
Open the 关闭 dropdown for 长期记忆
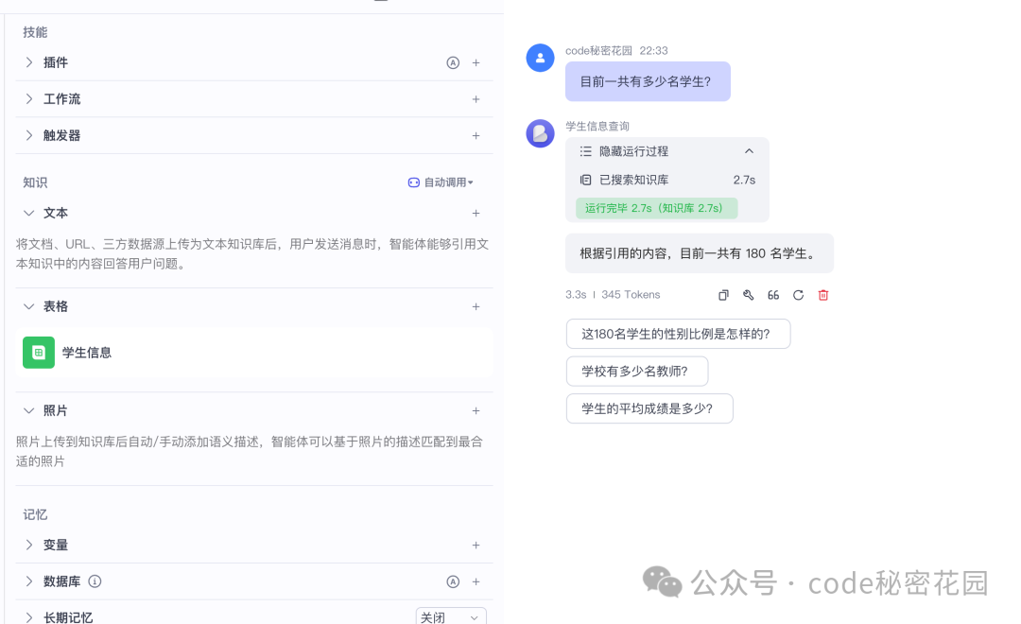click(x=451, y=616)
